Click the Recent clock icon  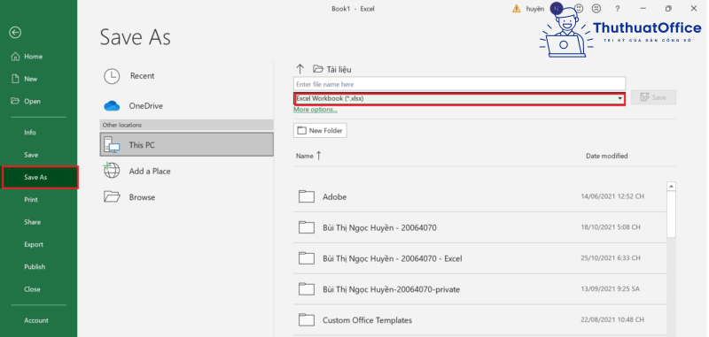pyautogui.click(x=112, y=76)
